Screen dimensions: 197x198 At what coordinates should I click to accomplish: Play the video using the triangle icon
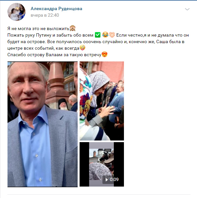(107, 180)
